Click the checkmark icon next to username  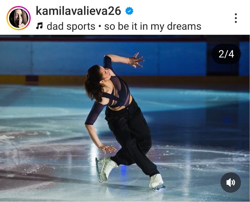(129, 11)
